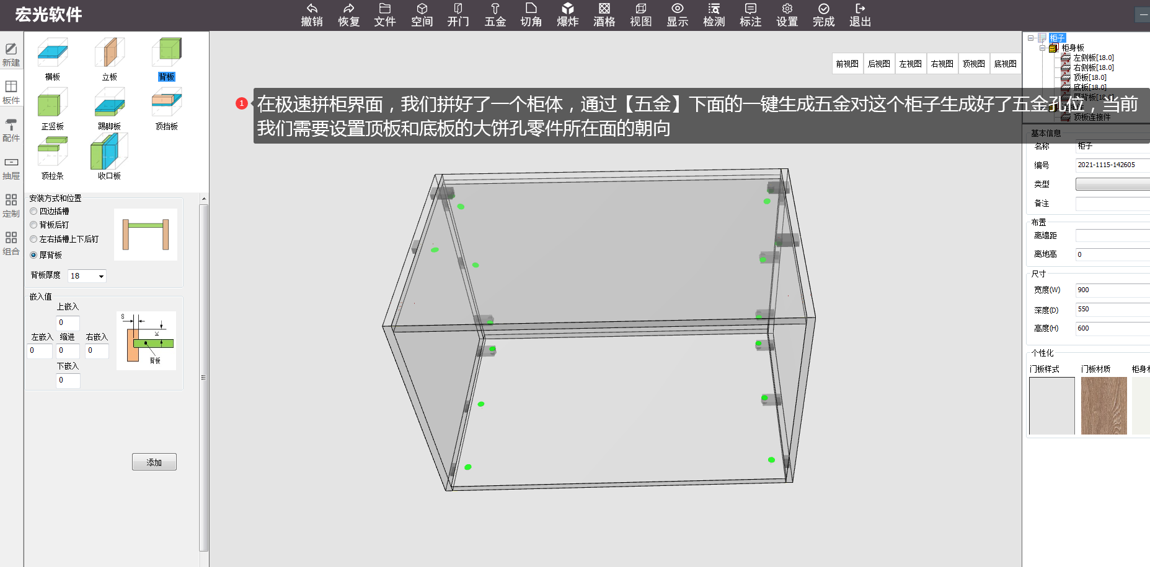Switch to 底视图 bottom view

click(x=1006, y=64)
